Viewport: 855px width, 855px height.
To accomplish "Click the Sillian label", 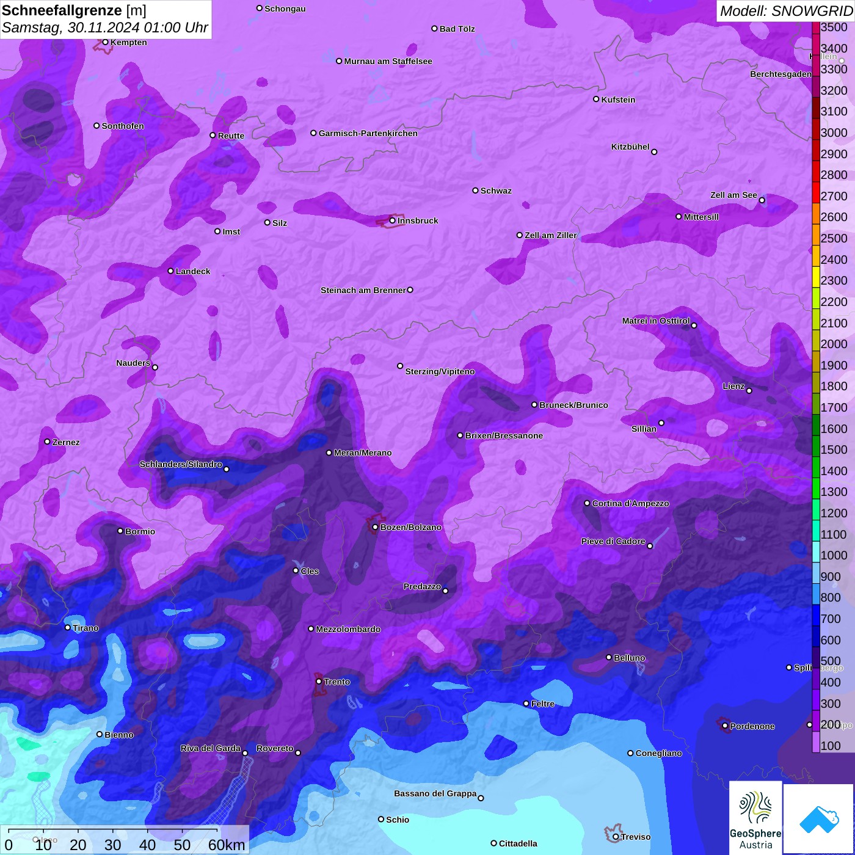I will (x=644, y=429).
